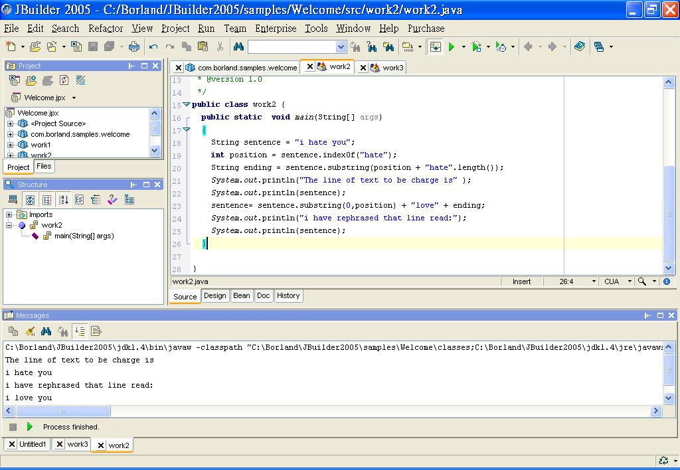The width and height of the screenshot is (680, 470).
Task: Click the 26:4 cursor position indicator
Action: tap(566, 281)
